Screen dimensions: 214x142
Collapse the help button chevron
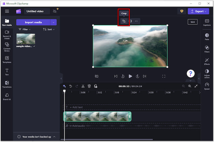click(x=190, y=80)
